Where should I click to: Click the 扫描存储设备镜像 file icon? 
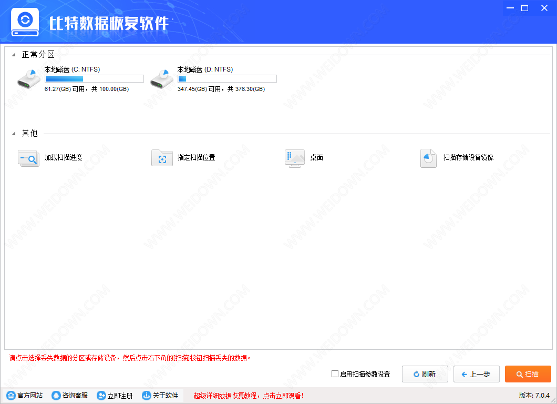[x=428, y=158]
